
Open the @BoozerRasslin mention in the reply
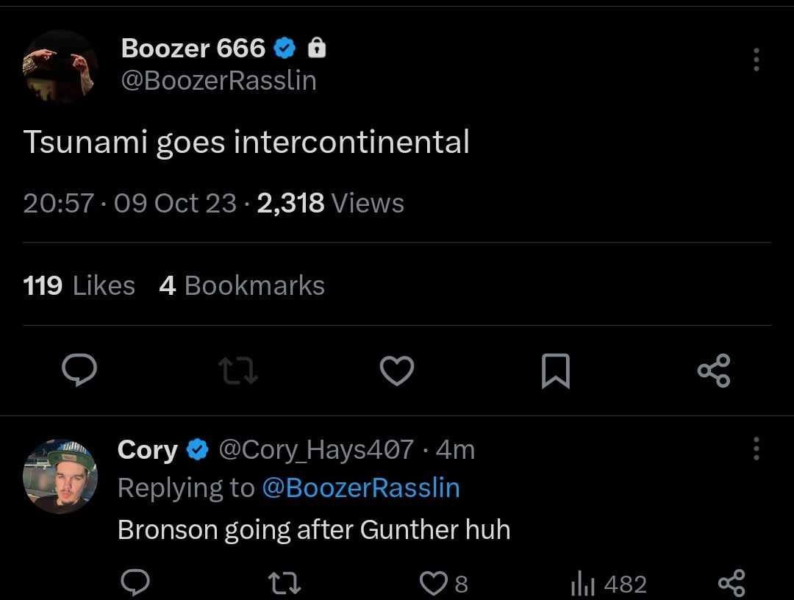coord(360,488)
